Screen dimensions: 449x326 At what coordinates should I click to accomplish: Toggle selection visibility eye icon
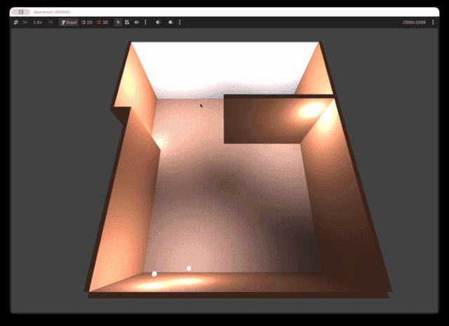click(137, 22)
